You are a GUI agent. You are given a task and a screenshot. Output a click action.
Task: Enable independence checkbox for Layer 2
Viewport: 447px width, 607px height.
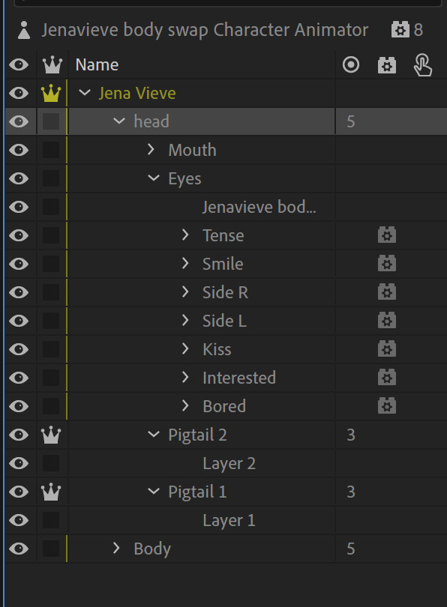point(51,463)
